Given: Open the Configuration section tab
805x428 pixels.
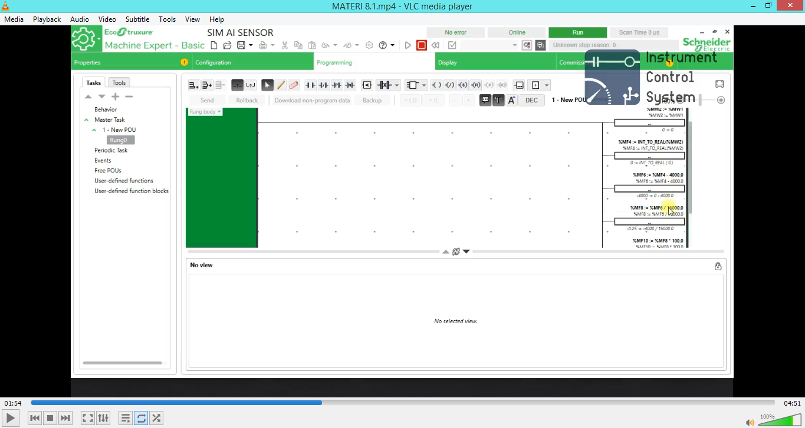Looking at the screenshot, I should point(213,62).
